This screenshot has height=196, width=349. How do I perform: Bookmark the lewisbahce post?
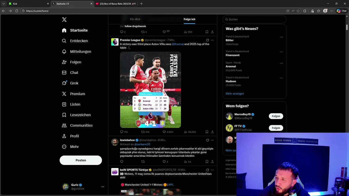tap(207, 162)
